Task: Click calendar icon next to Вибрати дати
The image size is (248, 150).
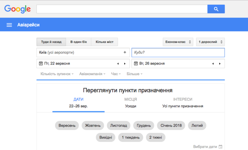Action: pyautogui.click(x=221, y=147)
